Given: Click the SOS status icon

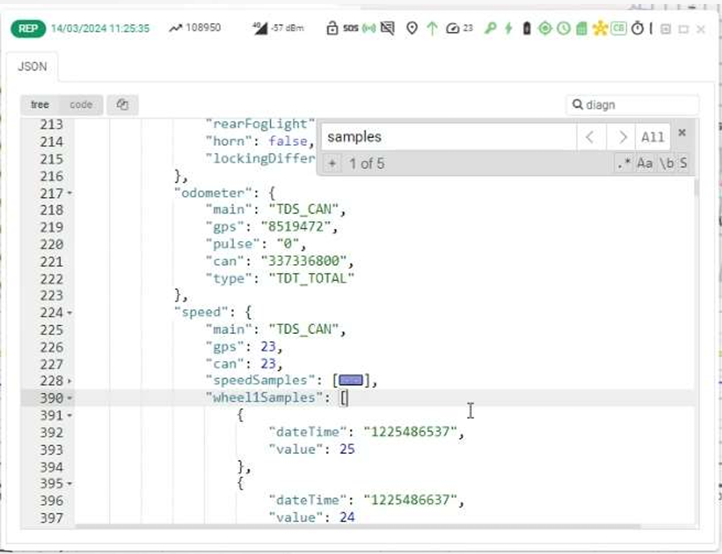Looking at the screenshot, I should point(350,29).
